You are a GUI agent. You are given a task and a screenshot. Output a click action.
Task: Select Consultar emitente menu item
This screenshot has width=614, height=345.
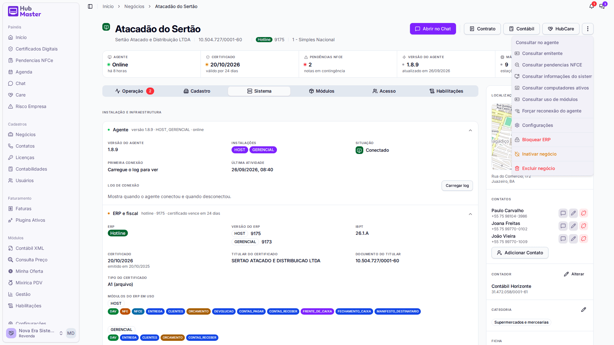pos(553,53)
